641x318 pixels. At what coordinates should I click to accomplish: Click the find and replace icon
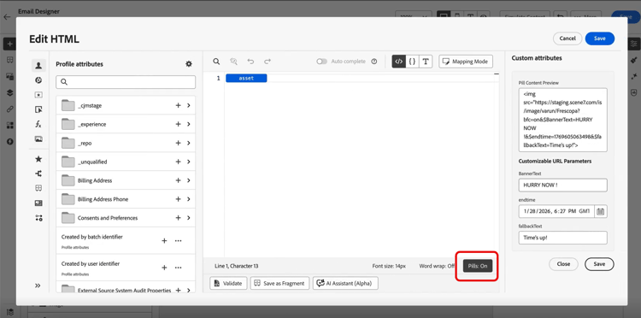pyautogui.click(x=233, y=62)
